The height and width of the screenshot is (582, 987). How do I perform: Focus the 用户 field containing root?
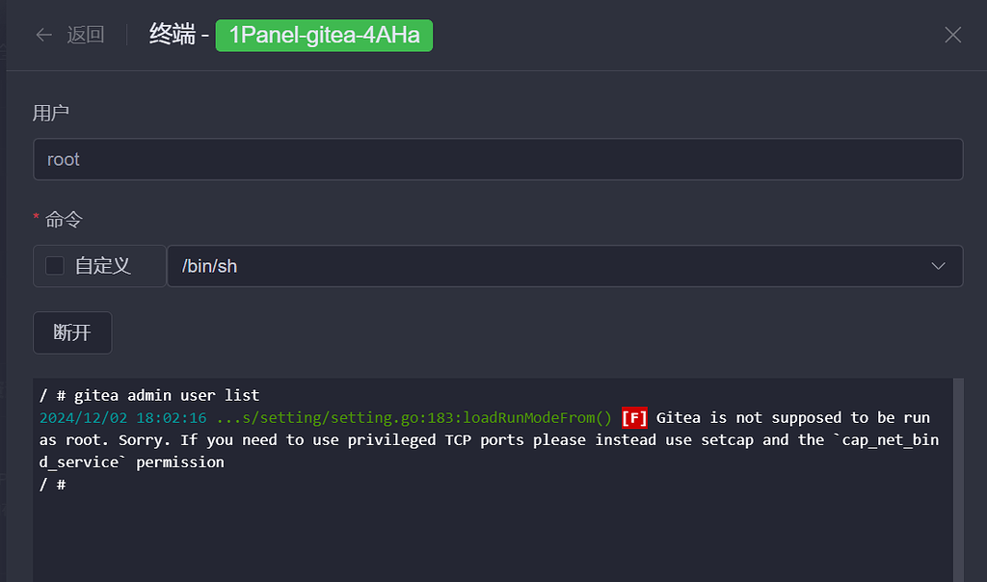point(497,159)
